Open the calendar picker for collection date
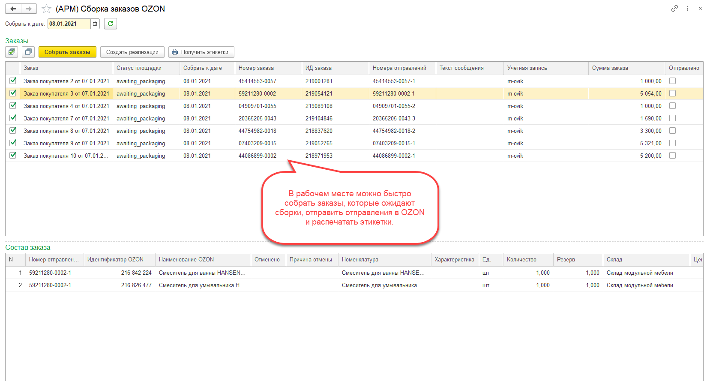710x381 pixels. [x=95, y=24]
